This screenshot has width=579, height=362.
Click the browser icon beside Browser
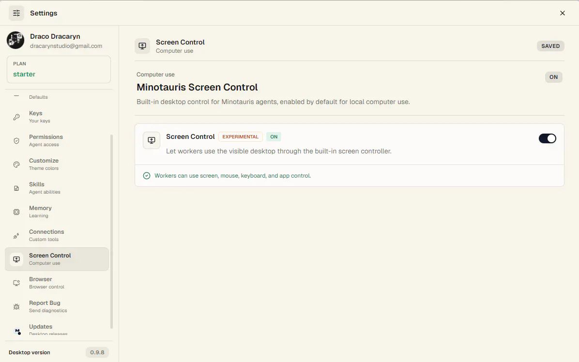tap(16, 283)
